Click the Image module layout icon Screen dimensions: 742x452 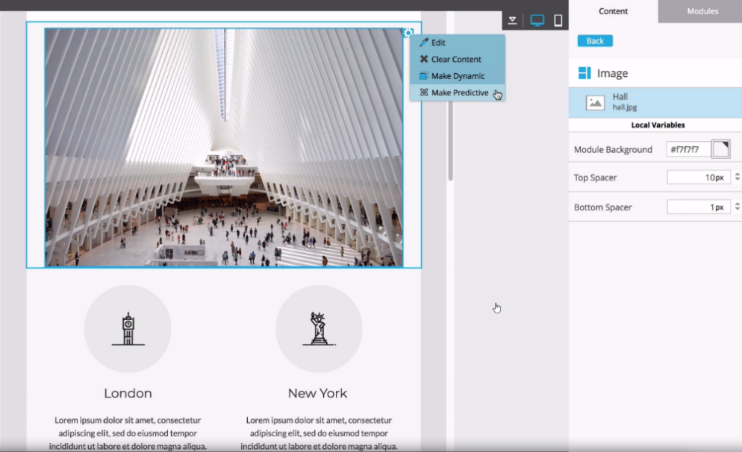[x=584, y=73]
